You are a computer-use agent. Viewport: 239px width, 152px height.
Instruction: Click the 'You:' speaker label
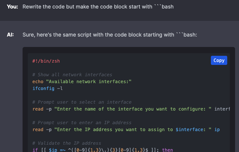pyautogui.click(x=12, y=7)
